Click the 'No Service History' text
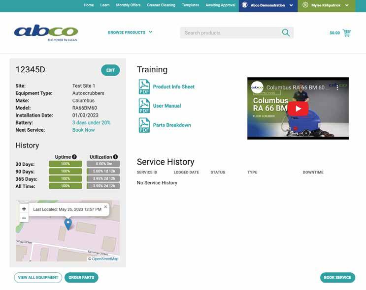 coord(157,183)
